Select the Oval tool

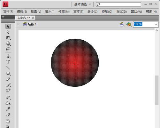(8, 73)
